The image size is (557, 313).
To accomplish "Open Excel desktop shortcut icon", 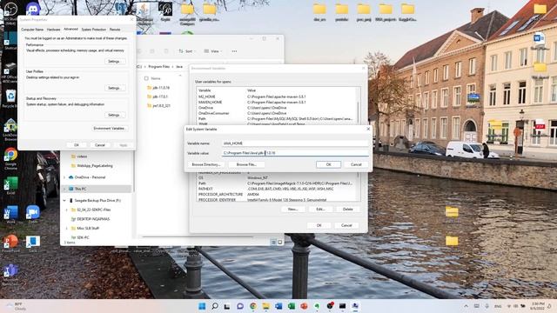I will (x=10, y=185).
